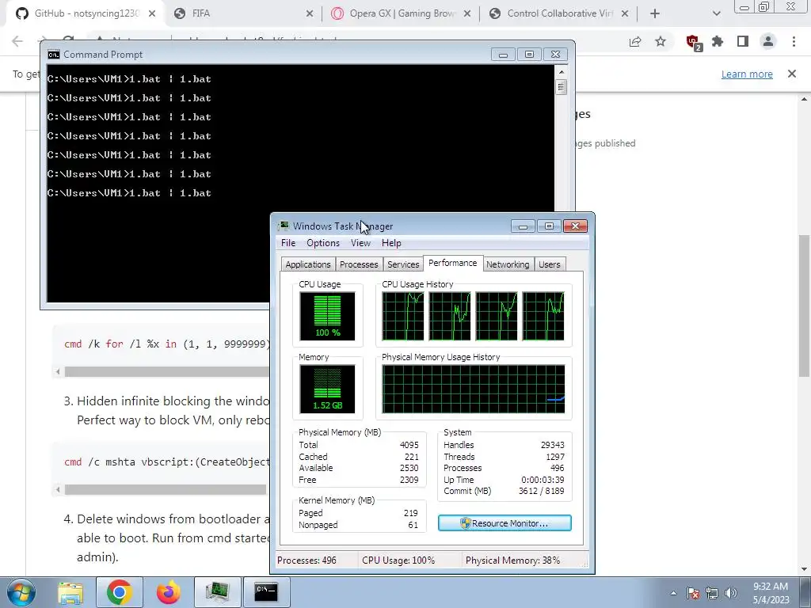Screen dimensions: 811x608
Task: Open the Task Manager File menu
Action: (288, 243)
